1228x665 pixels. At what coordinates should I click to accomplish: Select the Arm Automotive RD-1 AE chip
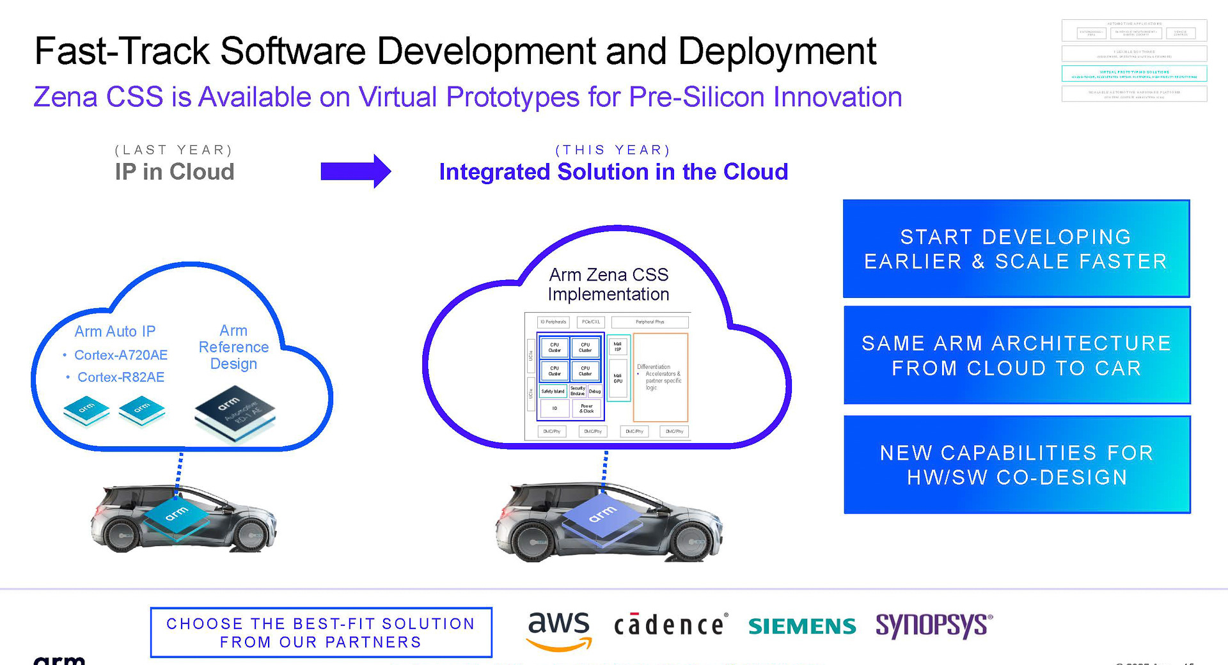tap(235, 414)
